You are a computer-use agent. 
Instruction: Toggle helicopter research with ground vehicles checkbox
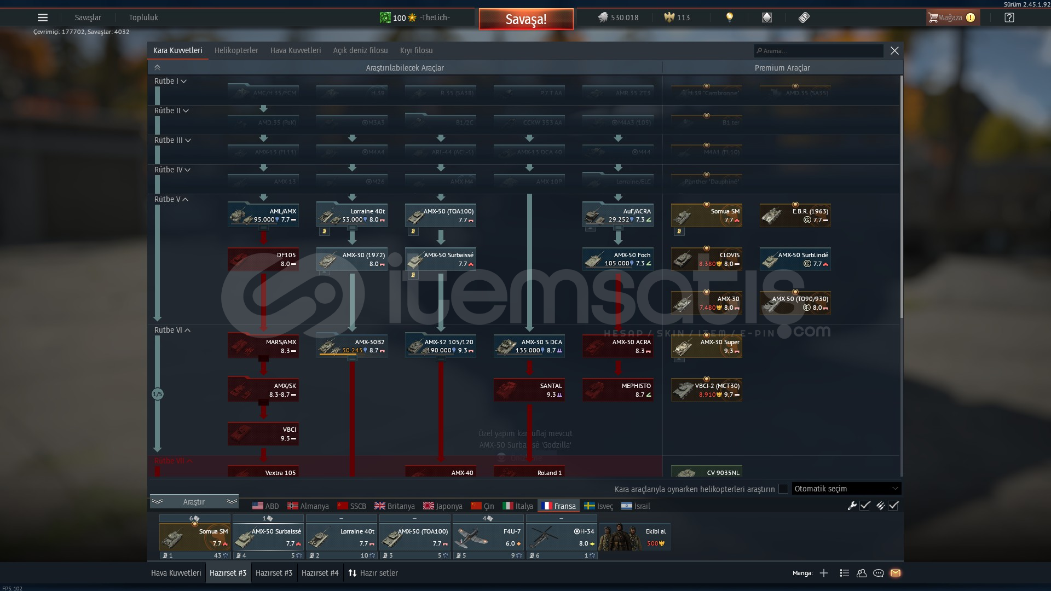pyautogui.click(x=783, y=489)
